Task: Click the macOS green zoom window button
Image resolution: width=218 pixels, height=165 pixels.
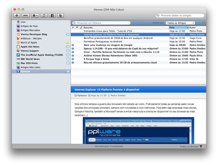Action: 23,10
